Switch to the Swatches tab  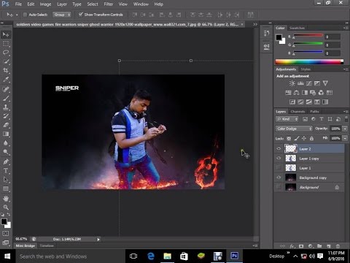tap(297, 28)
